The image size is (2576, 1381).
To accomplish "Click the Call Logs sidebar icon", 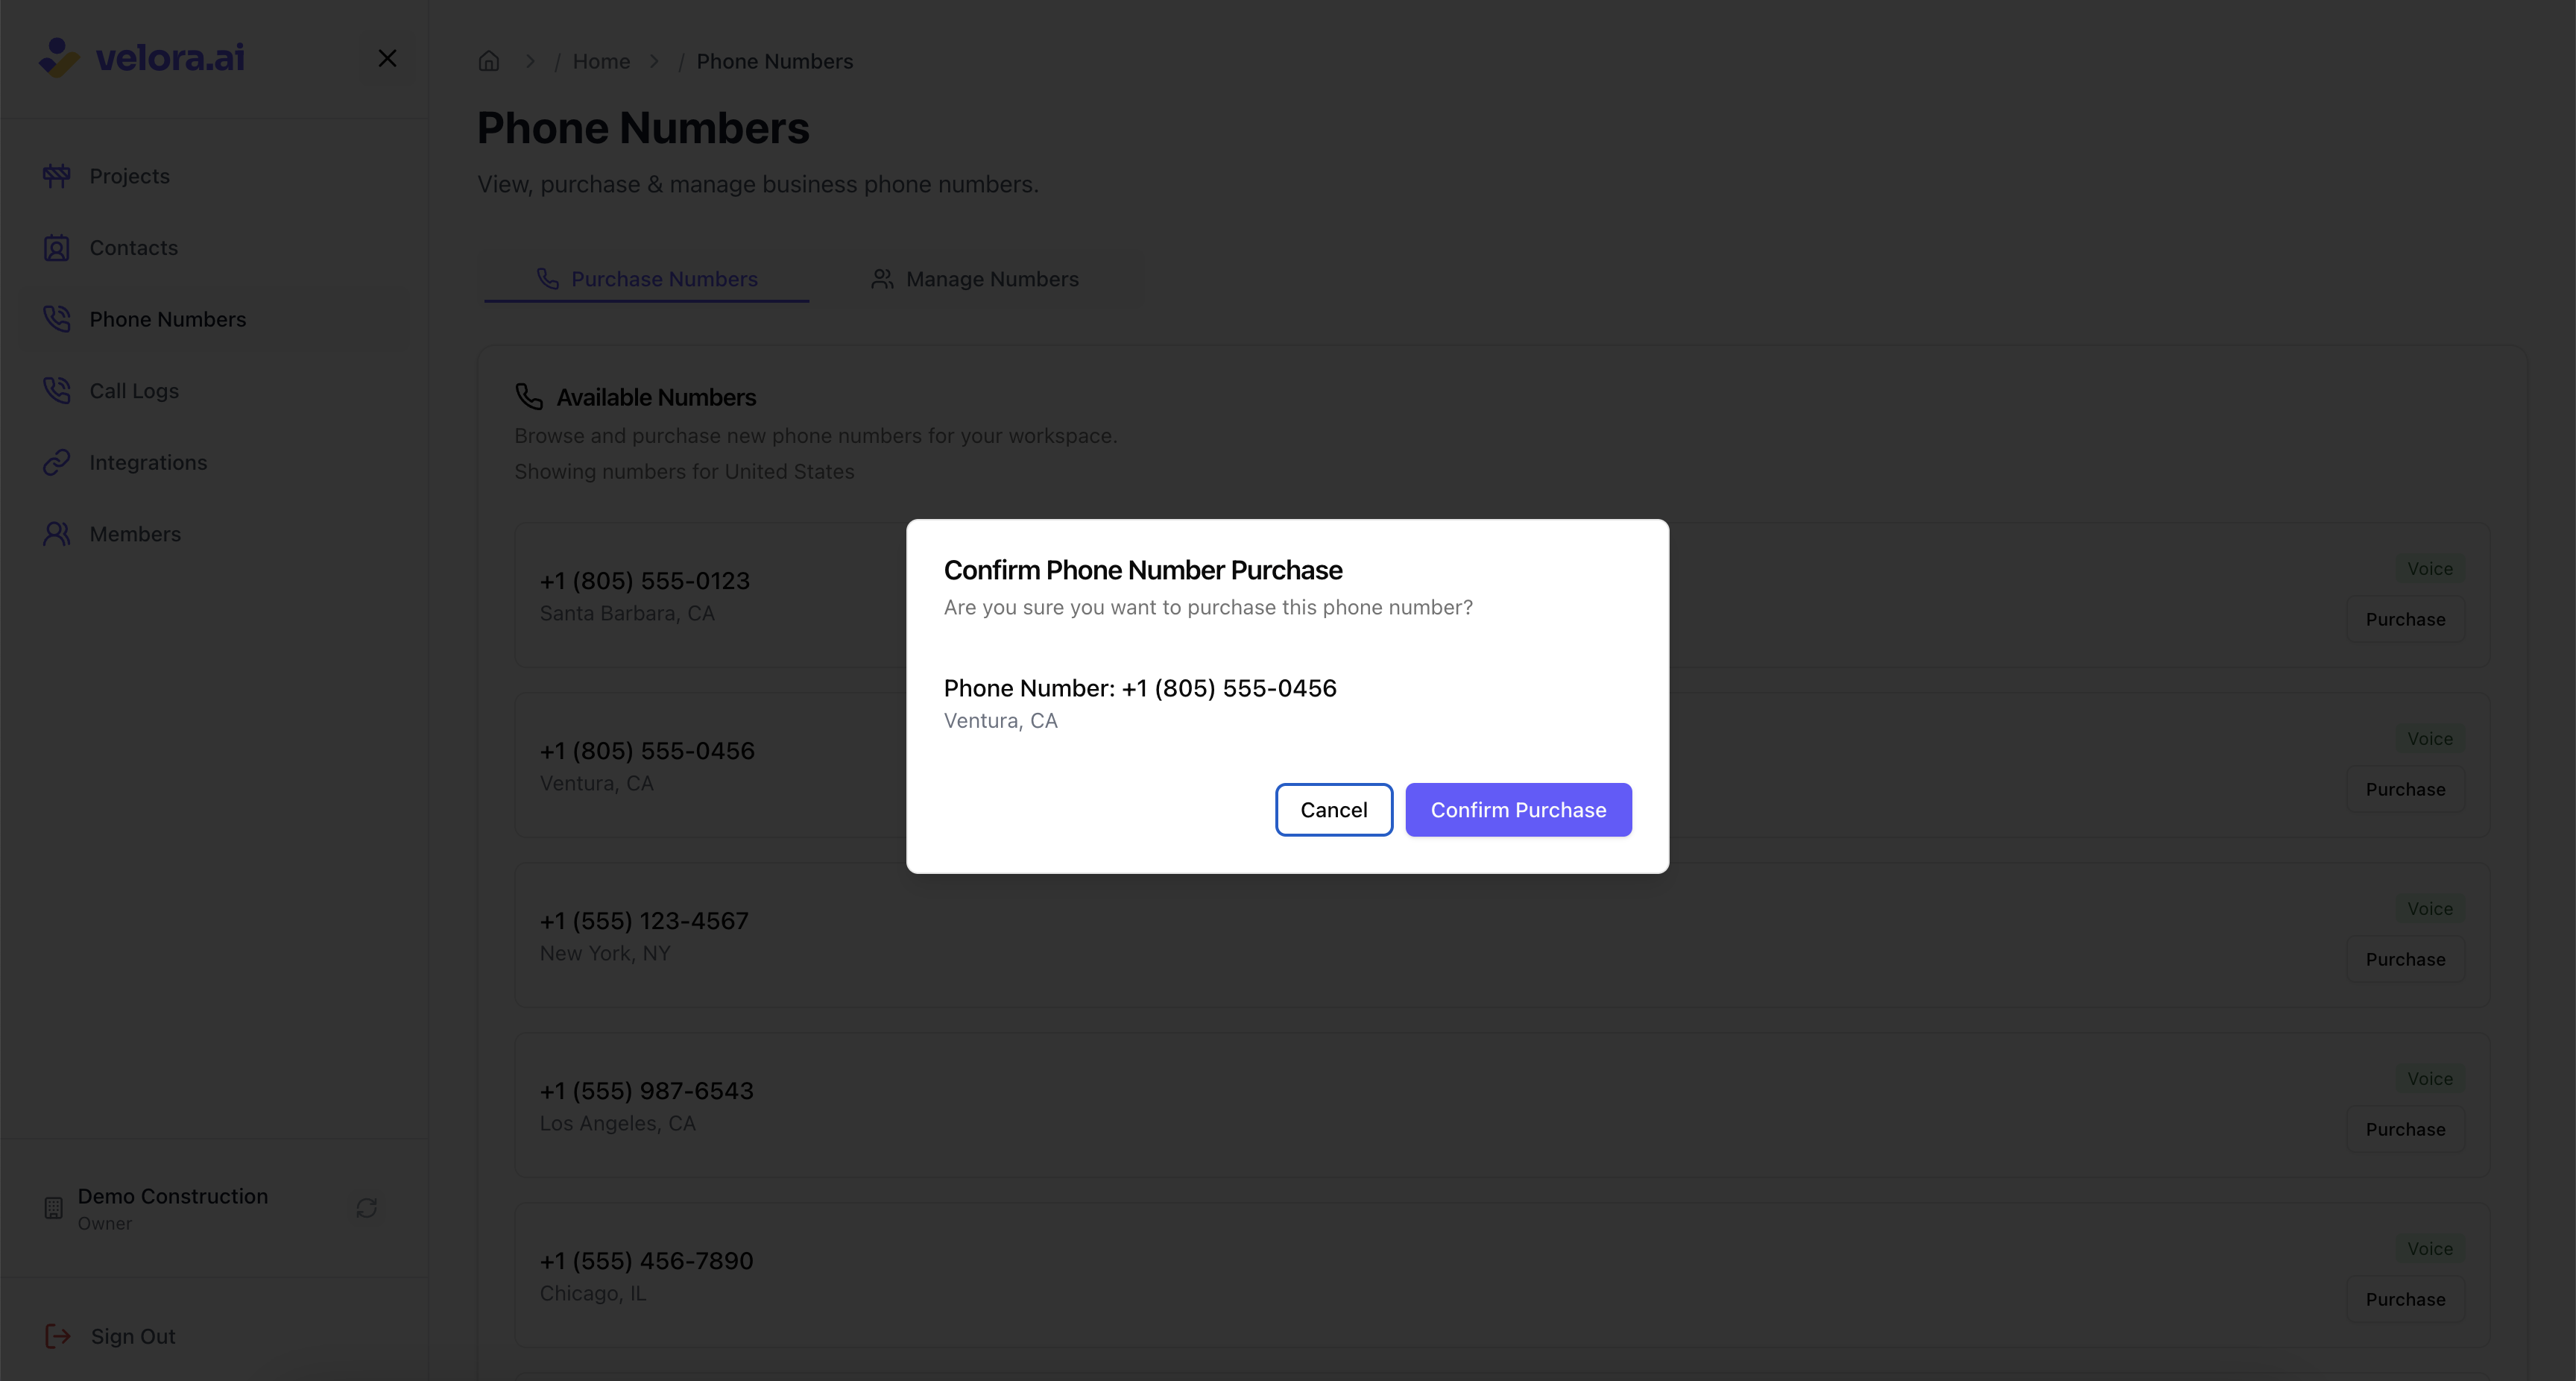I will point(57,391).
